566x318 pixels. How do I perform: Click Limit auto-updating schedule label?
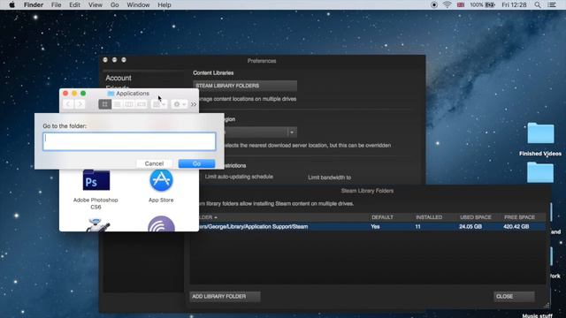pos(239,177)
